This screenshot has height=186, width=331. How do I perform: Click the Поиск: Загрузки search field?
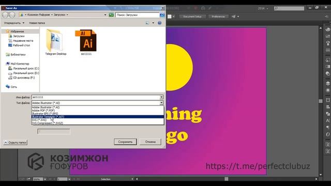138,15
